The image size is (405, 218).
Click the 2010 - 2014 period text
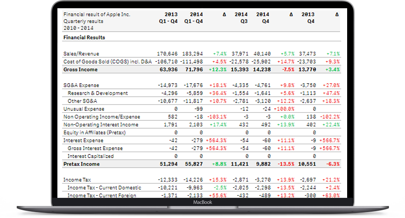pos(78,28)
